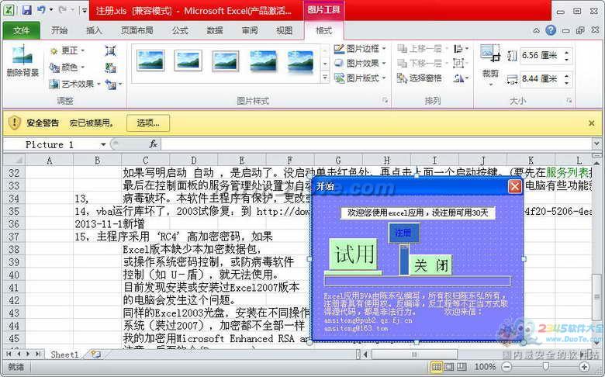Screen dimensions: 605x377
Task: Click the Crop (裁剪) tool
Action: pos(490,66)
